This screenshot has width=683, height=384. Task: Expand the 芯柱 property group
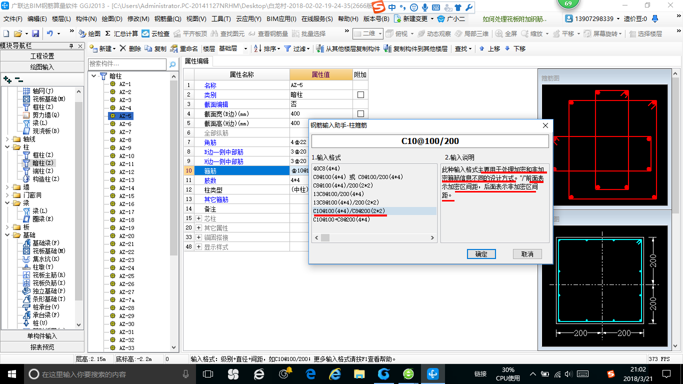198,218
